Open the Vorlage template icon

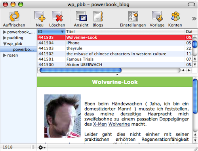tap(157, 16)
